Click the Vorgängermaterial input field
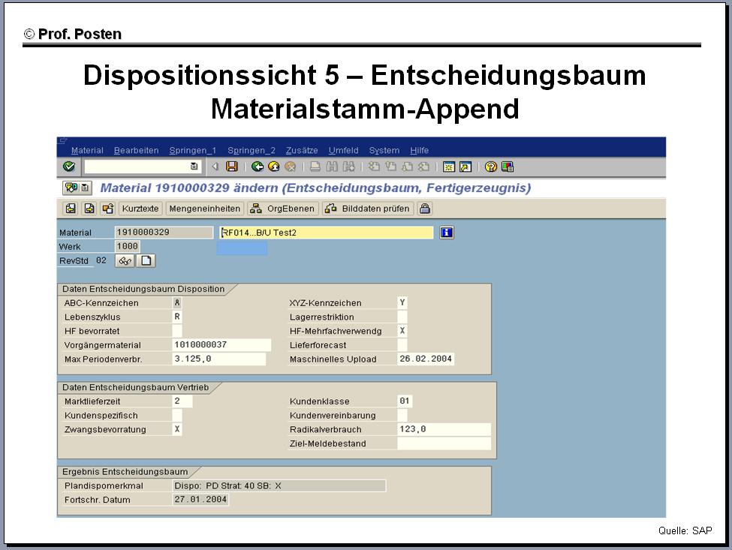This screenshot has width=732, height=550. [221, 345]
